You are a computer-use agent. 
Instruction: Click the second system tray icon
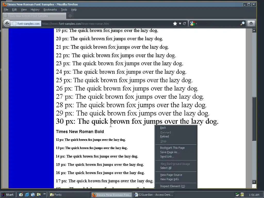click(242, 194)
